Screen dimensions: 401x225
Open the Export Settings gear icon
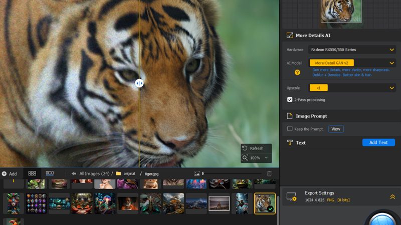tap(292, 196)
